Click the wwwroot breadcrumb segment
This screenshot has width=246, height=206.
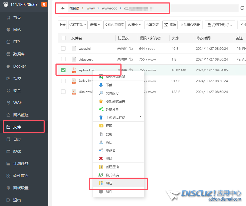(109, 8)
